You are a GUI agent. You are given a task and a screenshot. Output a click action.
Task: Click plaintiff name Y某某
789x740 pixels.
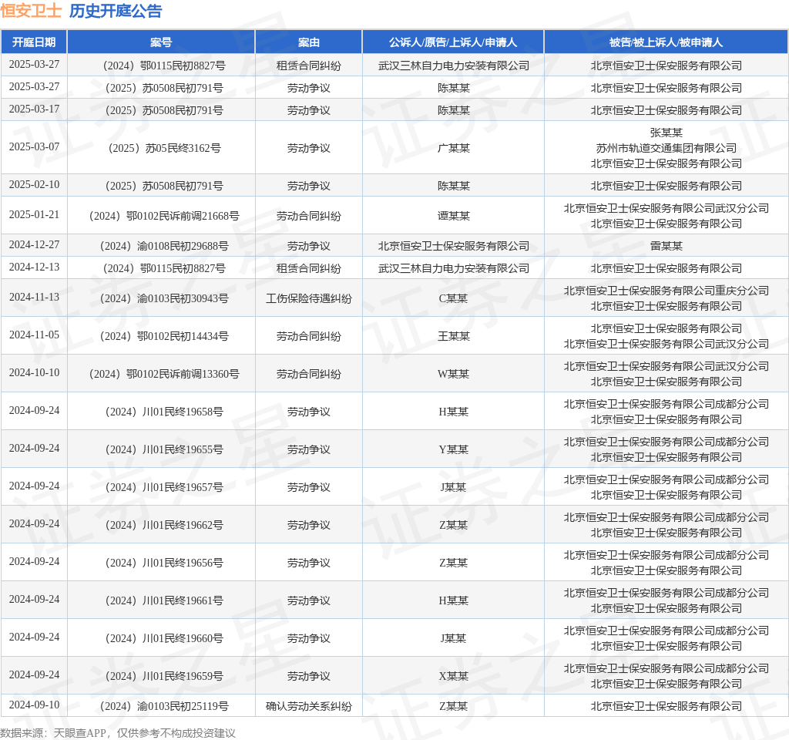(x=453, y=449)
